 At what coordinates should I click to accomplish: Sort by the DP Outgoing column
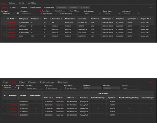coord(28,19)
